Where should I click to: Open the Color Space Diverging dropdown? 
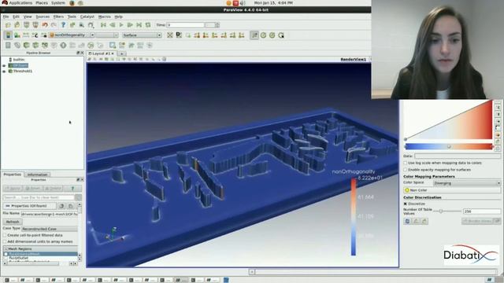pyautogui.click(x=467, y=183)
